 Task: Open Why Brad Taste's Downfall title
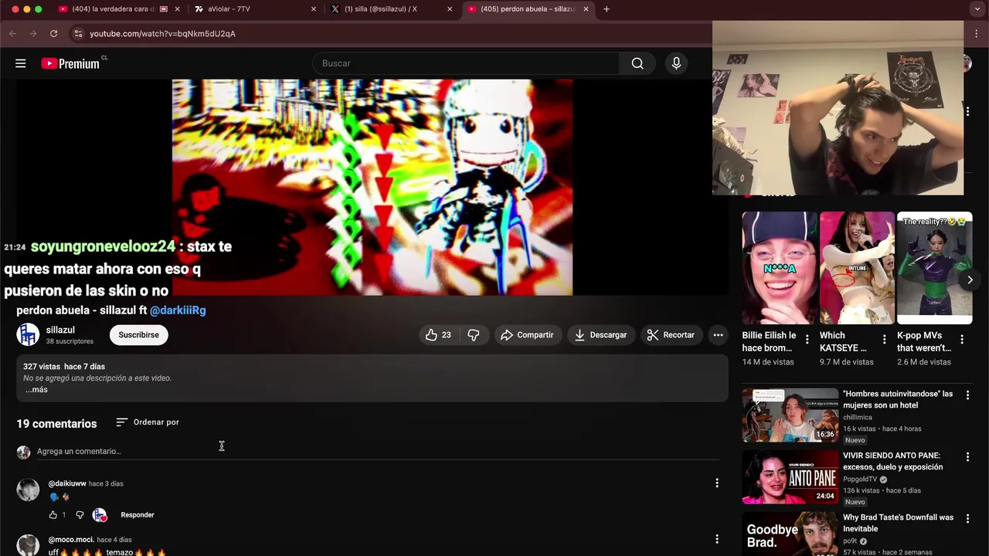[898, 523]
